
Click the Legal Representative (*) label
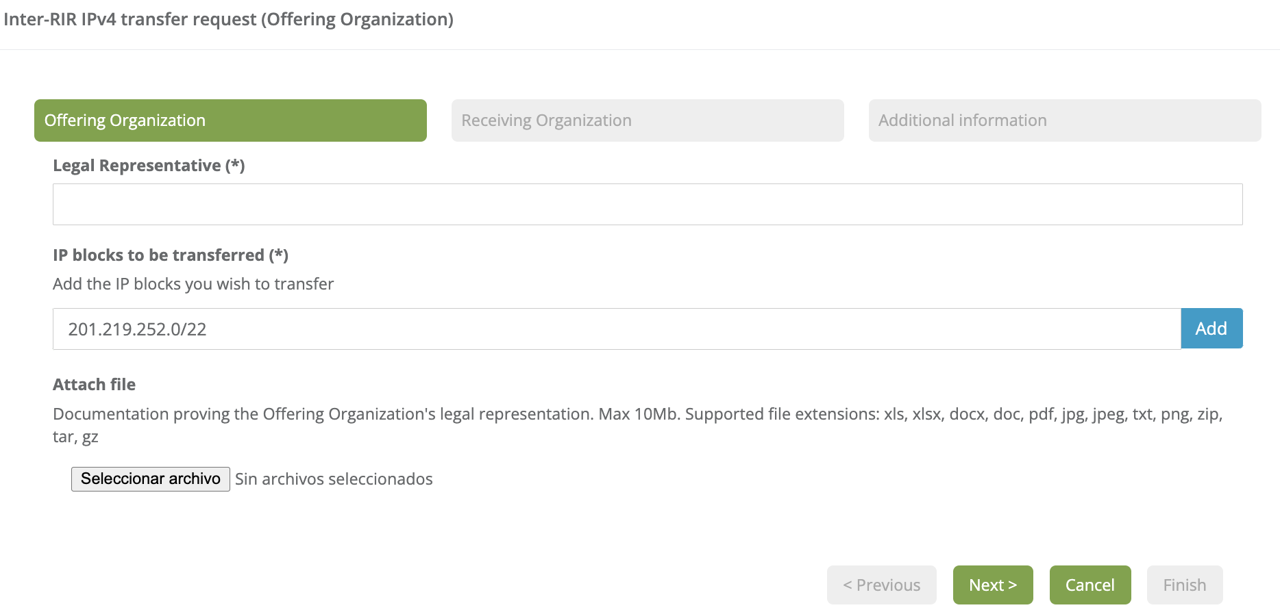[149, 166]
